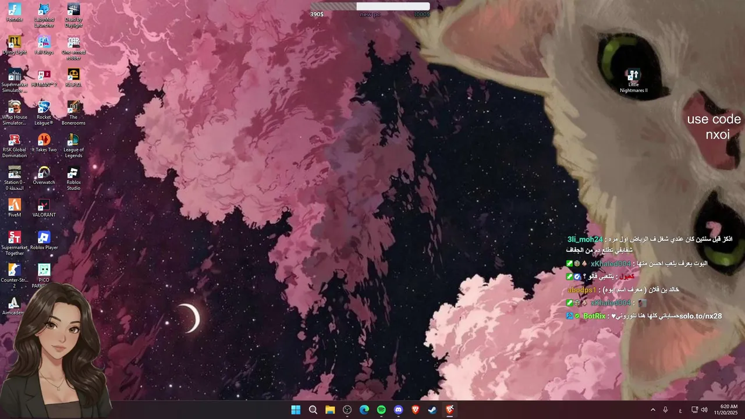Open the Windows Start menu
The image size is (745, 419).
(296, 410)
